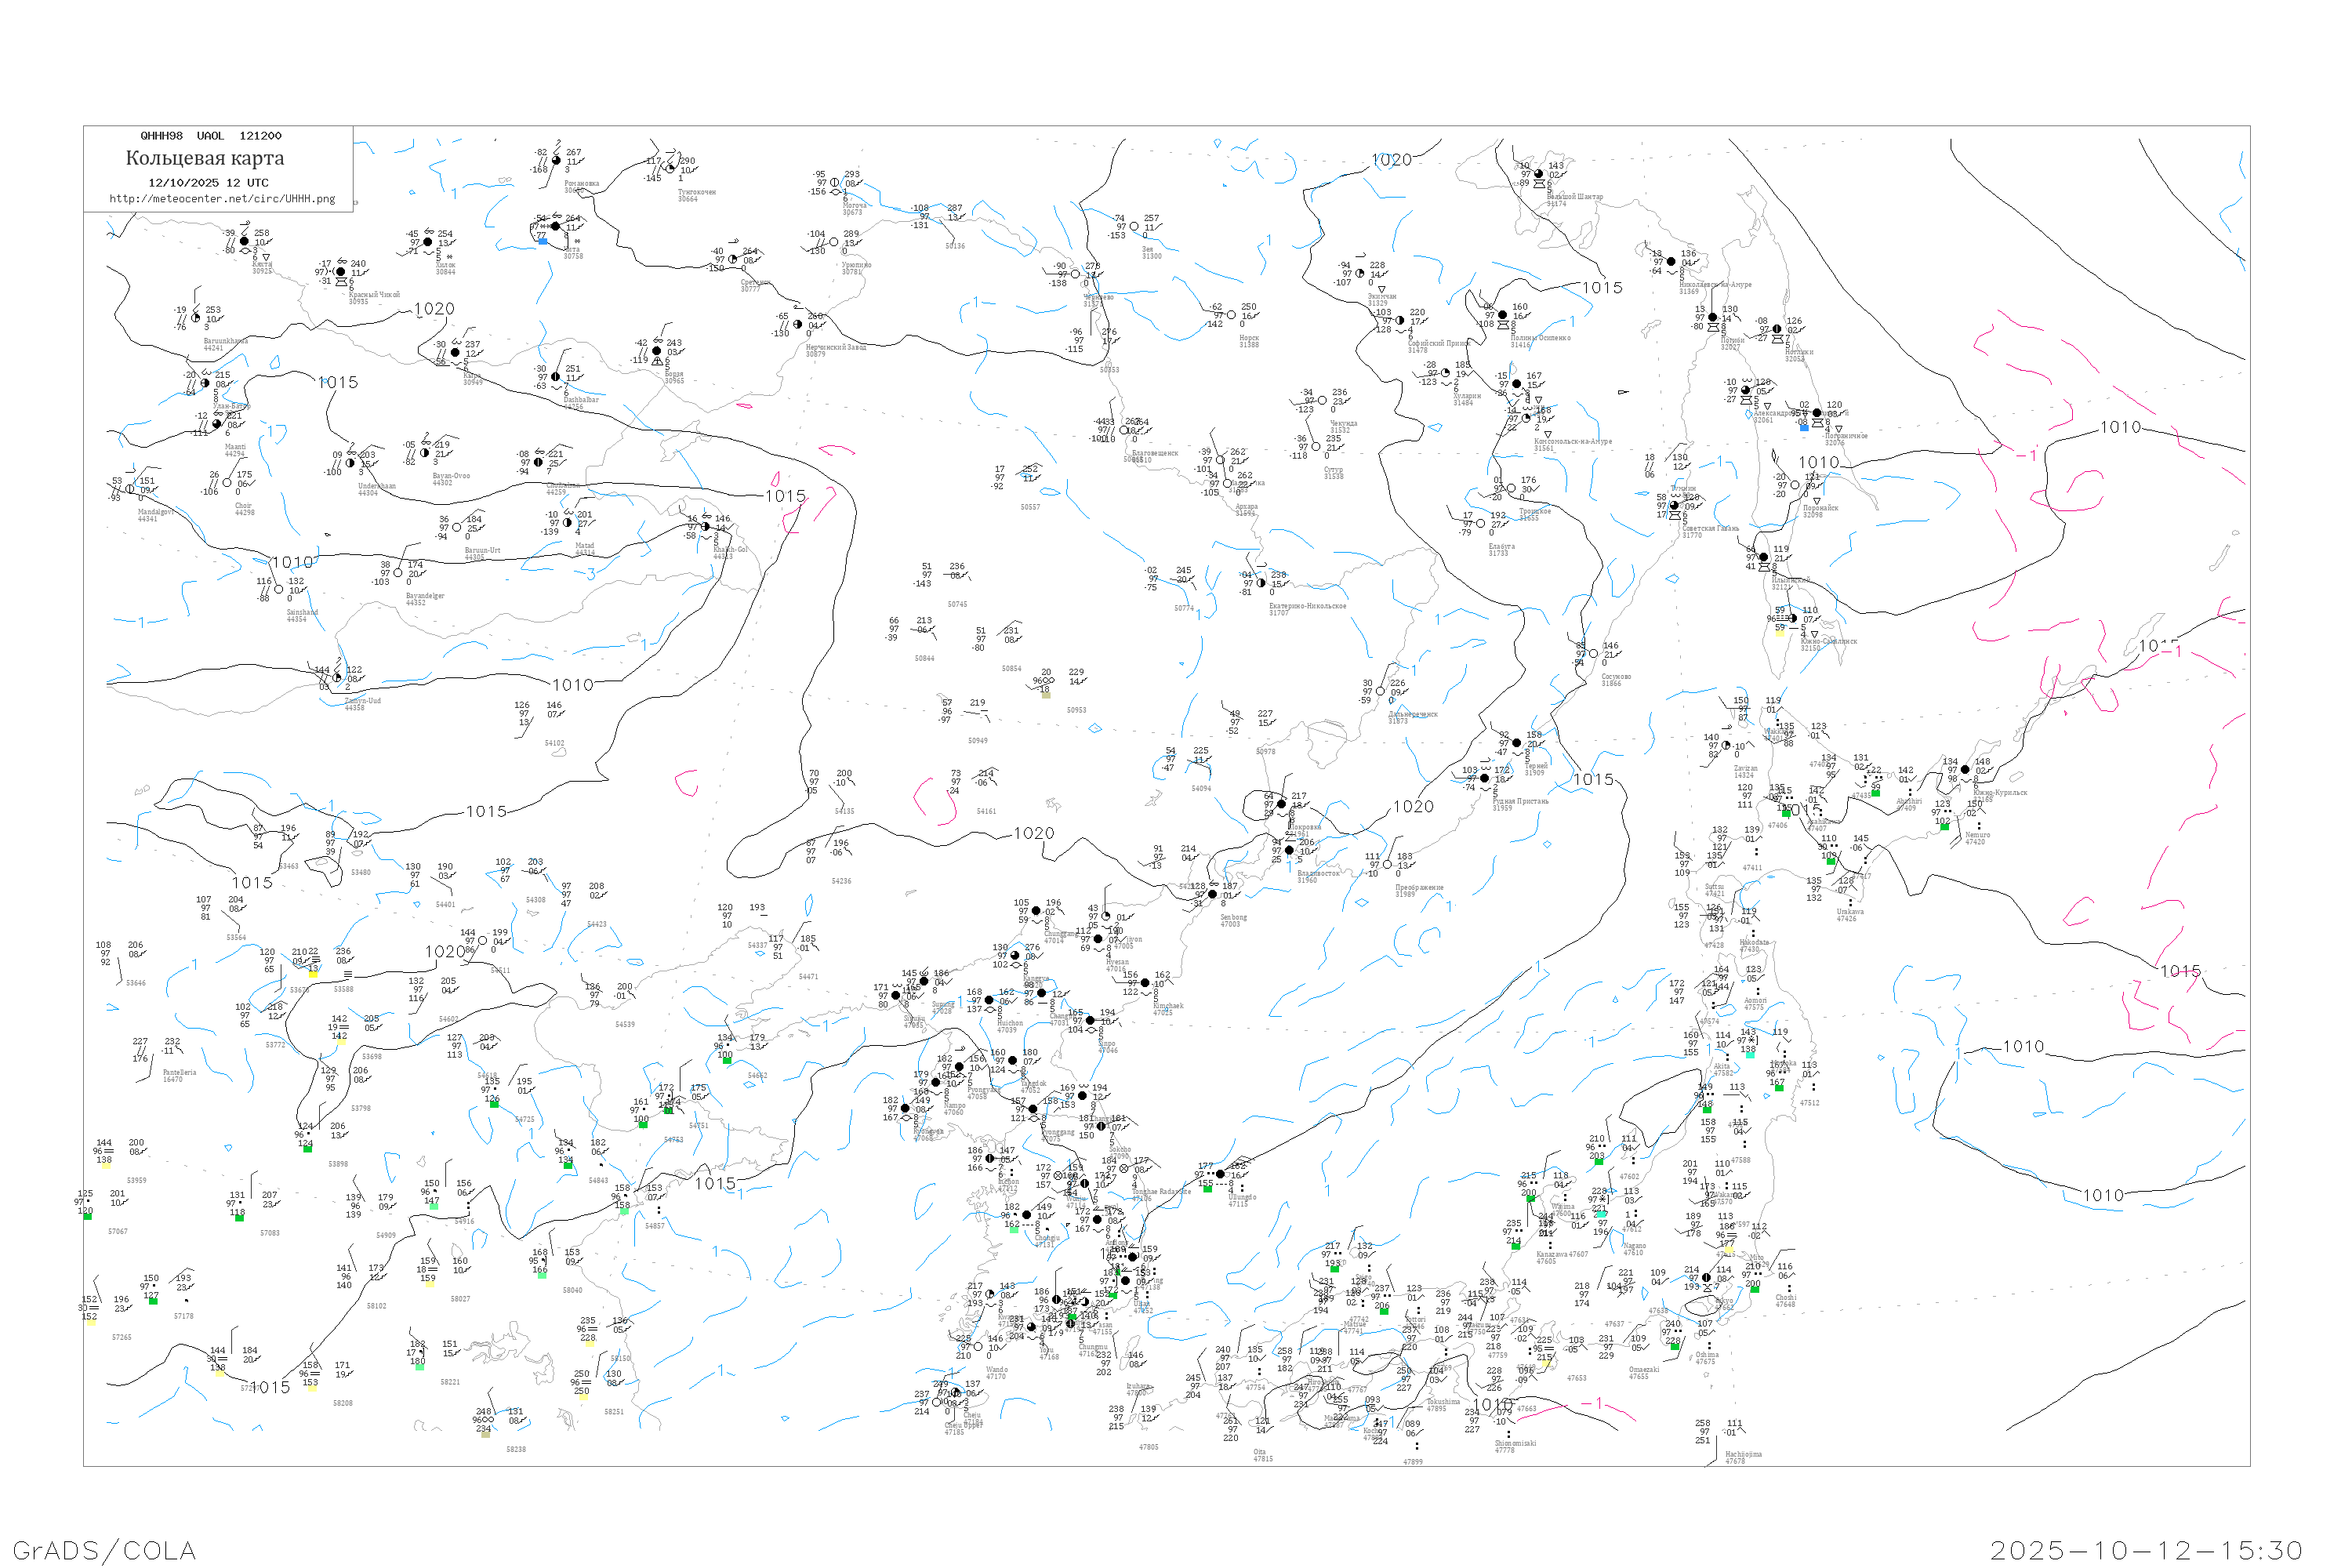The width and height of the screenshot is (2352, 1568).
Task: Click the GrADS/COLA label at bottom left
Action: point(104,1550)
